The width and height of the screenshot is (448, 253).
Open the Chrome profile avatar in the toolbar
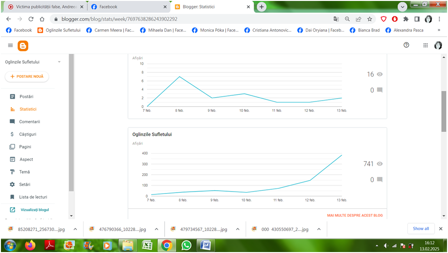[x=428, y=19]
